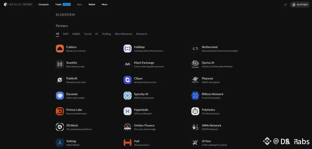The width and height of the screenshot is (312, 149).
Task: Open Billions Network title link
Action: [x=212, y=94]
